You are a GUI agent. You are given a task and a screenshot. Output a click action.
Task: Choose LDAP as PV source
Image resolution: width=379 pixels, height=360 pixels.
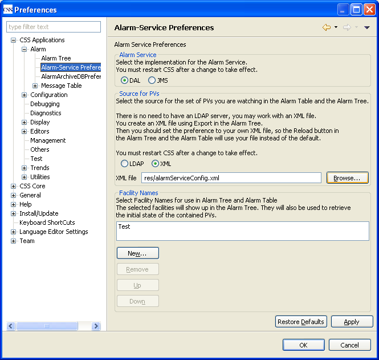[x=124, y=164]
